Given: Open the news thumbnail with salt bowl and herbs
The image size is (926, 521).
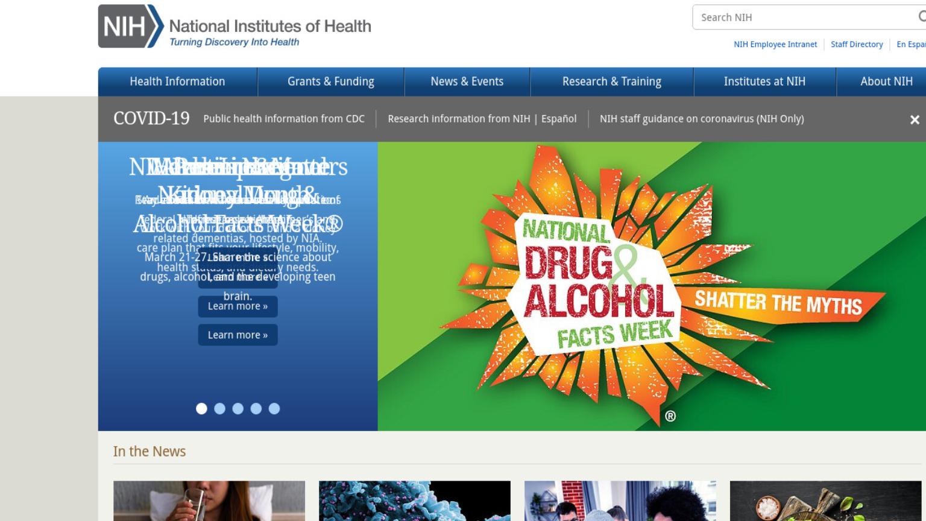Looking at the screenshot, I should click(826, 501).
